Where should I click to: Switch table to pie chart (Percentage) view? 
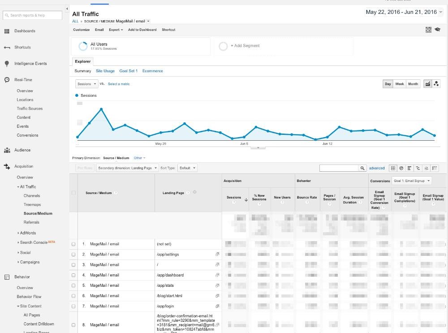(x=401, y=168)
